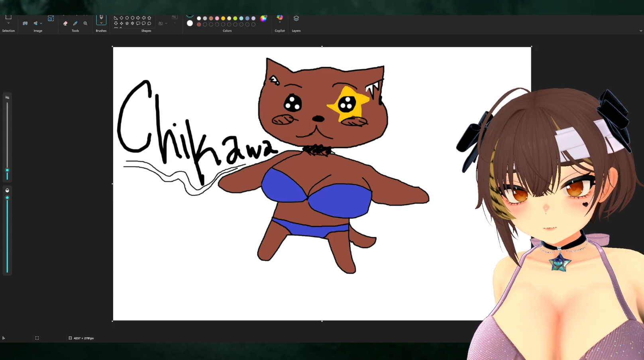Choose the right triangle shape

tap(116, 18)
